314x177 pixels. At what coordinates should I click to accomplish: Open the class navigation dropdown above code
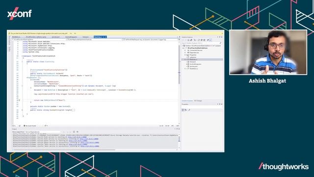click(x=95, y=39)
